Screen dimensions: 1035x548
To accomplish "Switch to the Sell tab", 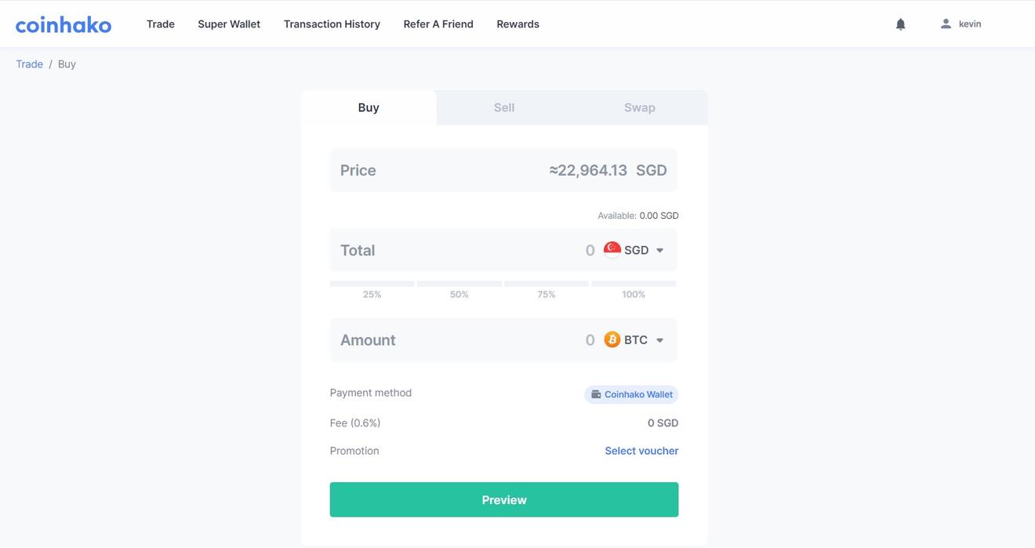I will coord(503,107).
